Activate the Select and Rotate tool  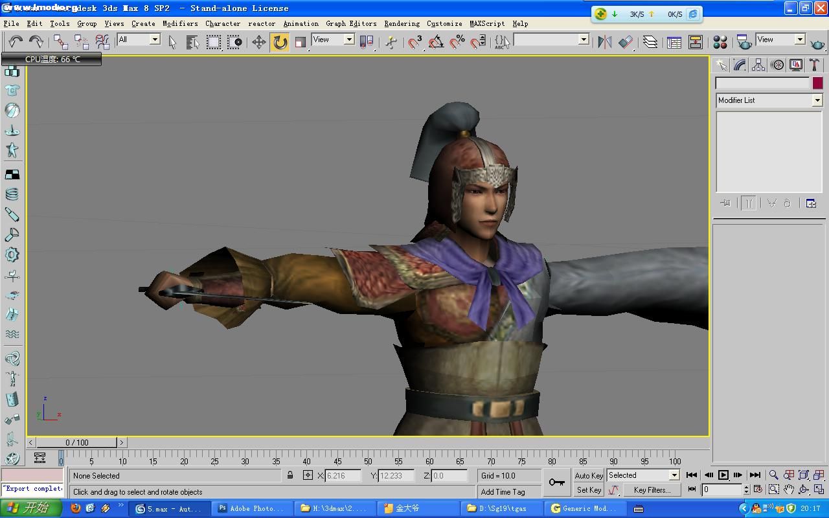[280, 42]
